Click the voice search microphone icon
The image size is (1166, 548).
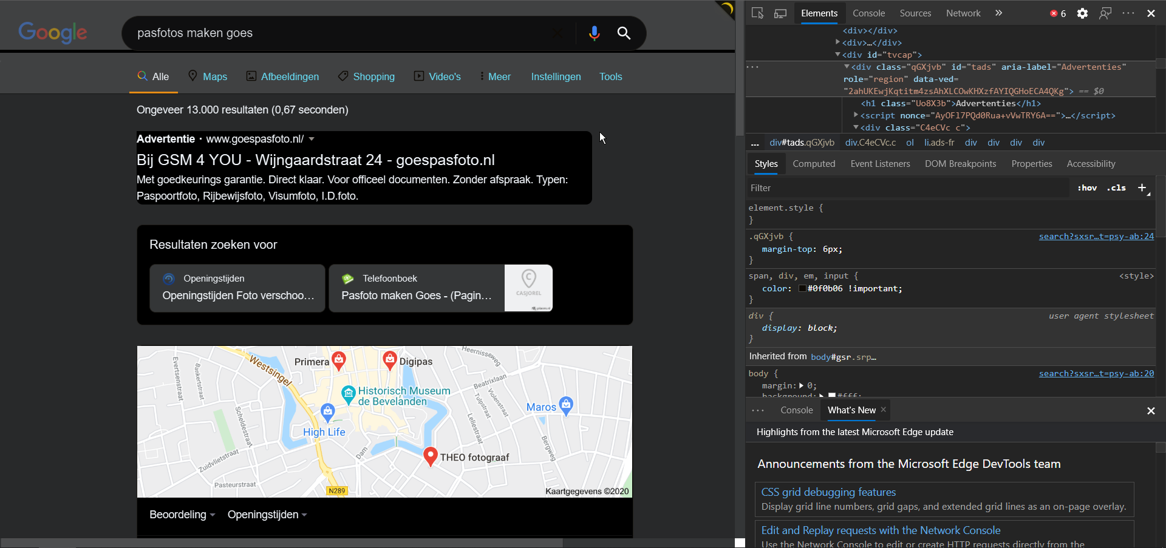pos(594,33)
